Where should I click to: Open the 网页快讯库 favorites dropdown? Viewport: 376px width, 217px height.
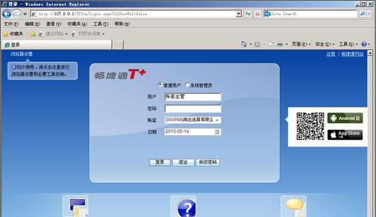tap(88, 34)
